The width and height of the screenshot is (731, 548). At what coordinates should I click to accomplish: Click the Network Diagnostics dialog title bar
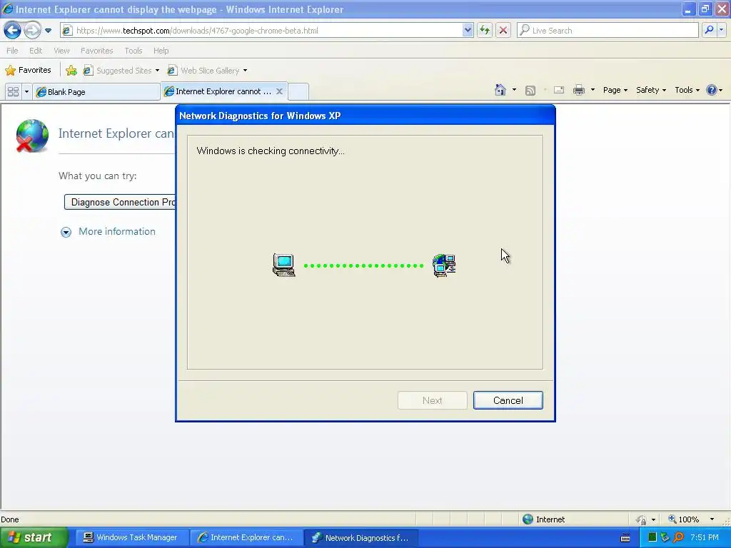point(365,116)
